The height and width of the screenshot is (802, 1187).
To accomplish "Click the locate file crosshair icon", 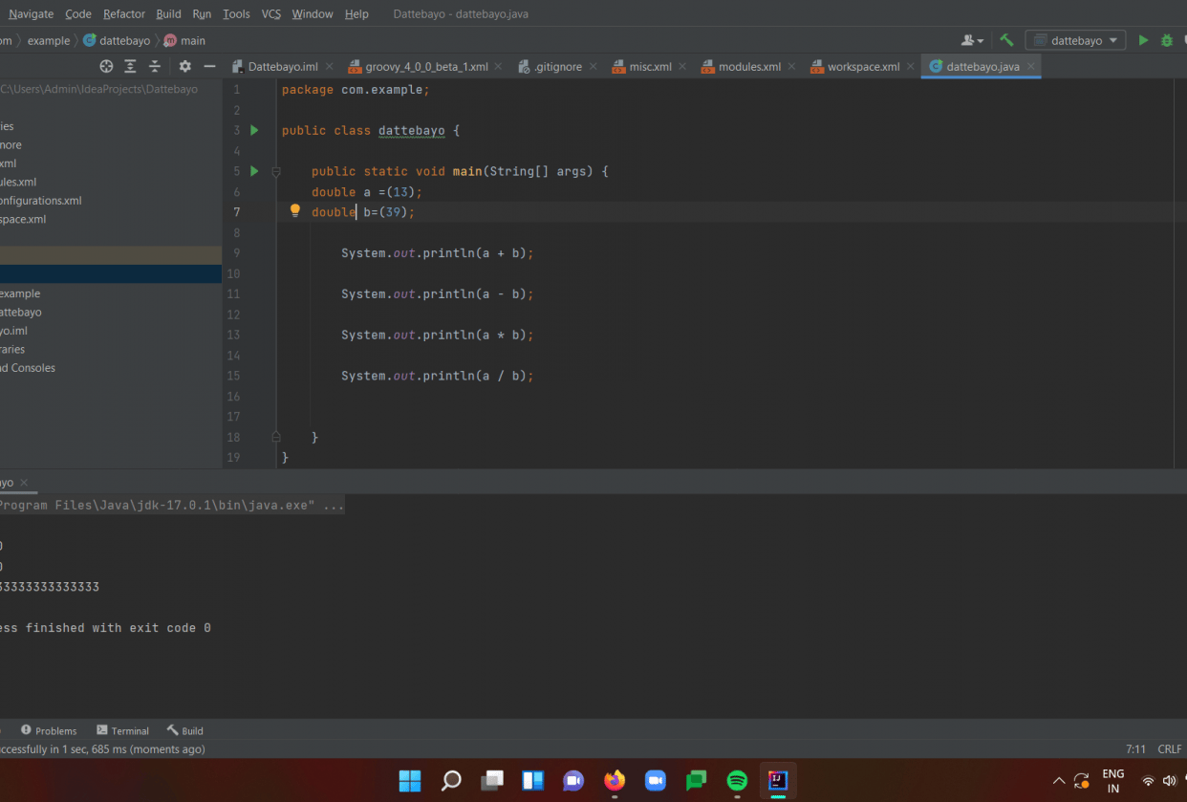I will [x=106, y=66].
